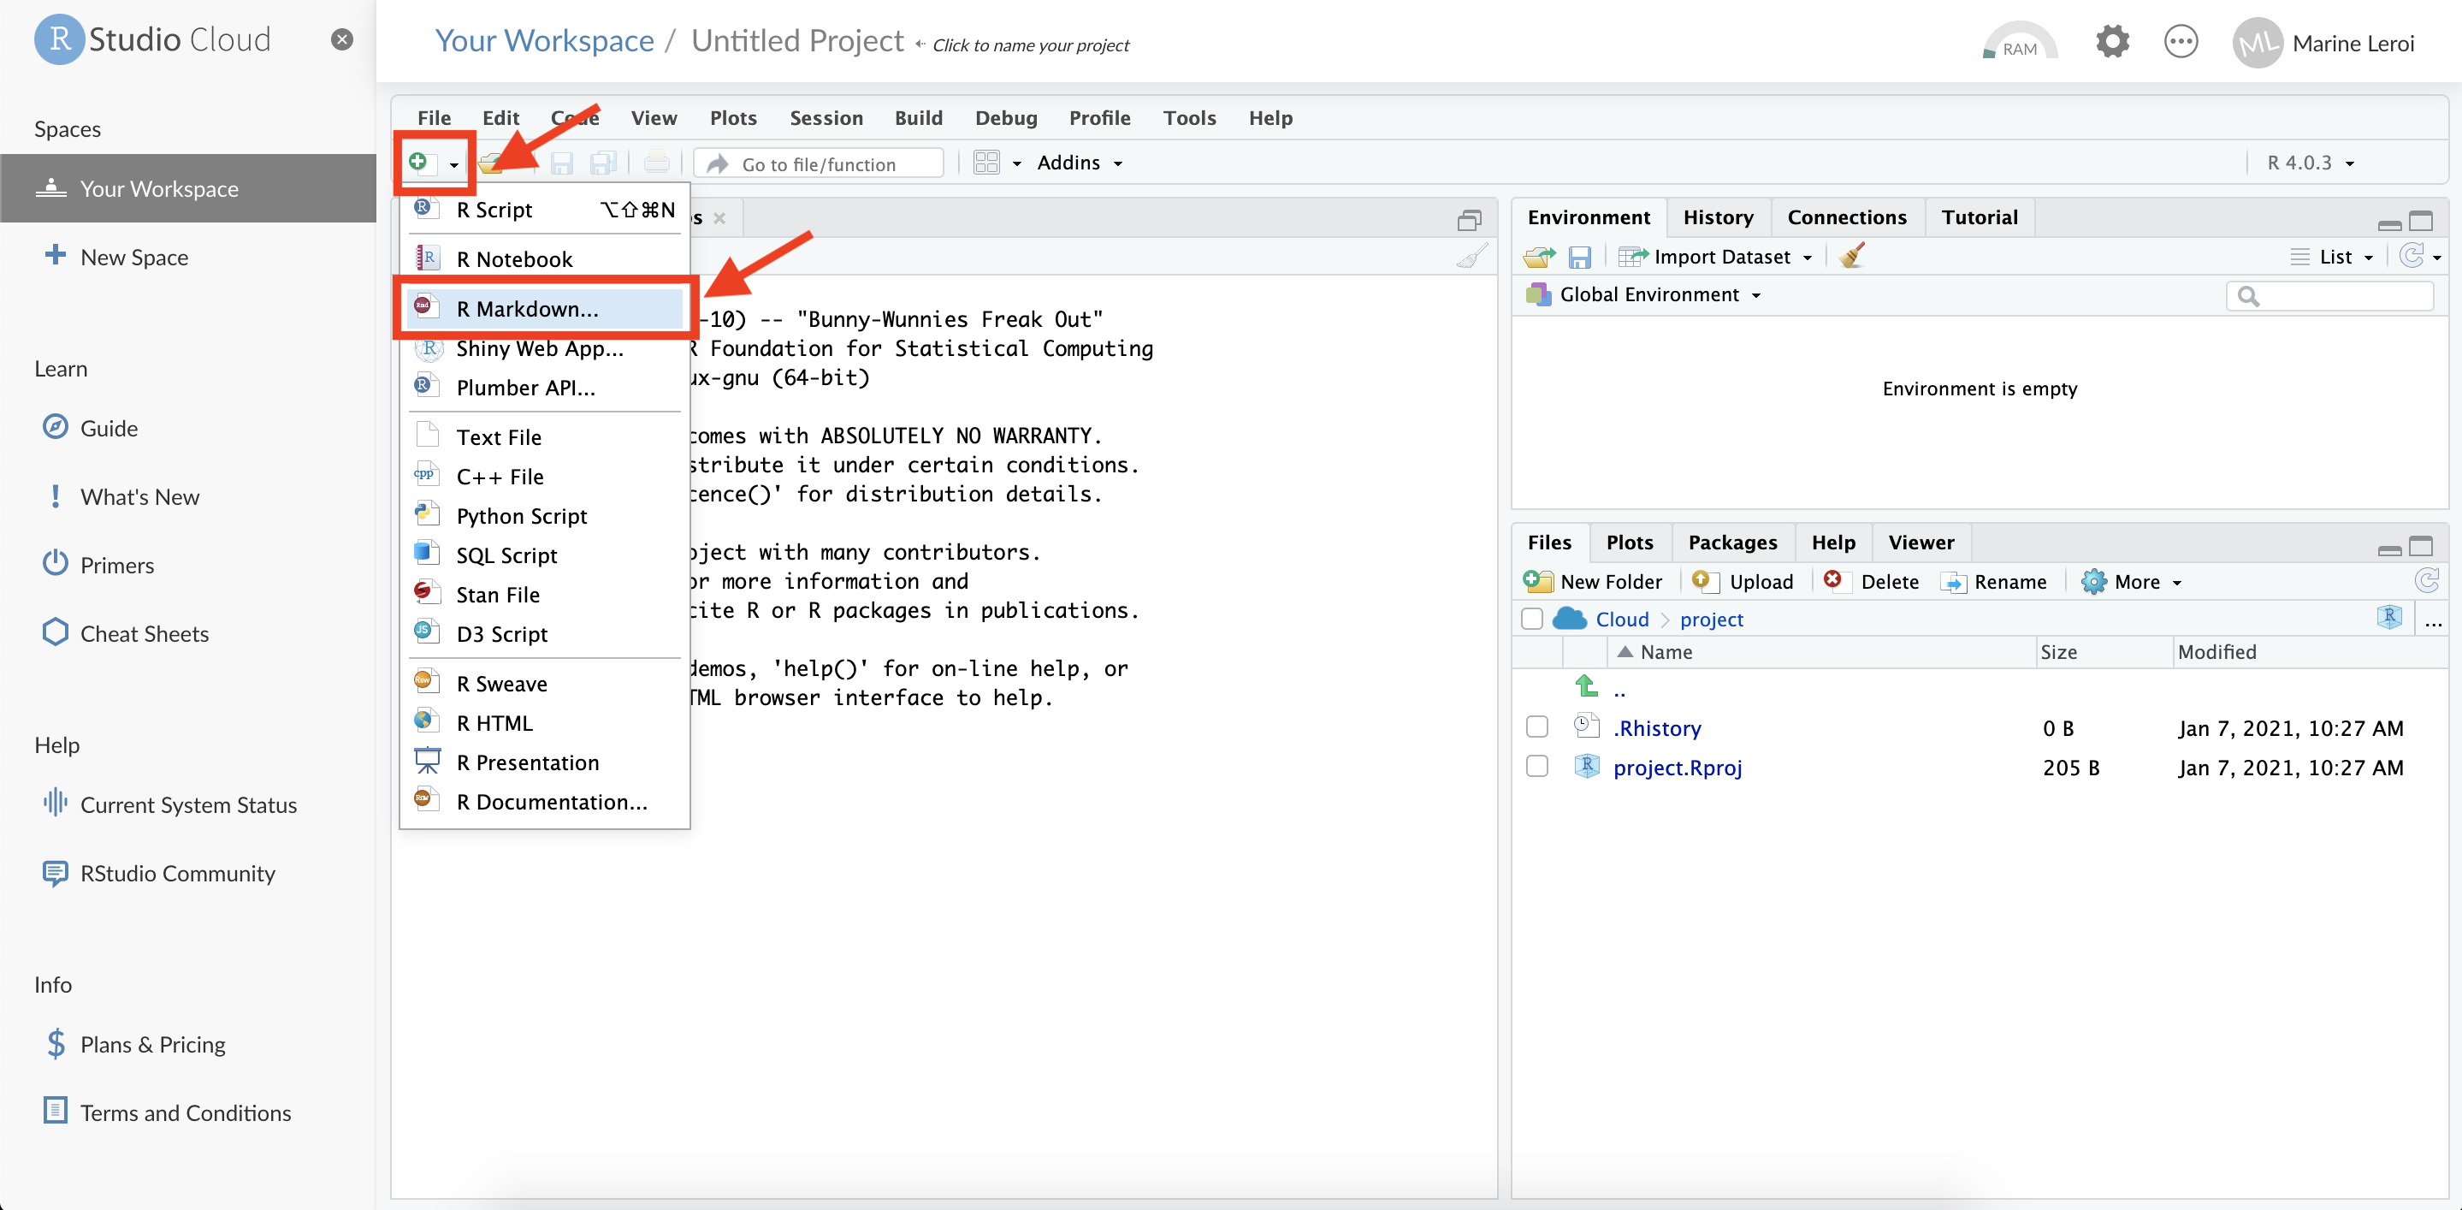Click the workspace panes grid icon

[986, 163]
